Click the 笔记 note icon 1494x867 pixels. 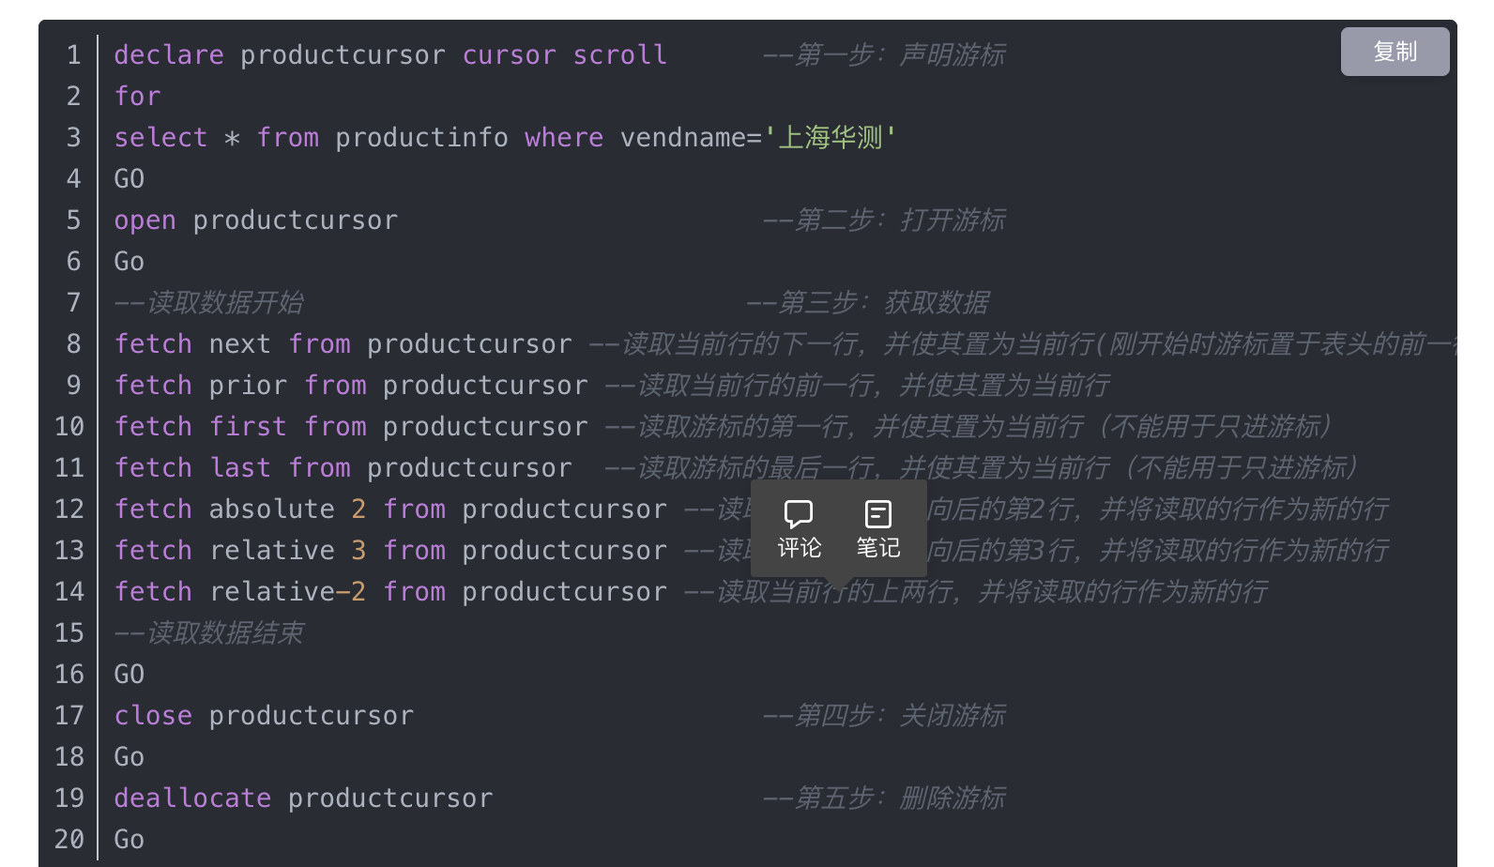point(878,514)
